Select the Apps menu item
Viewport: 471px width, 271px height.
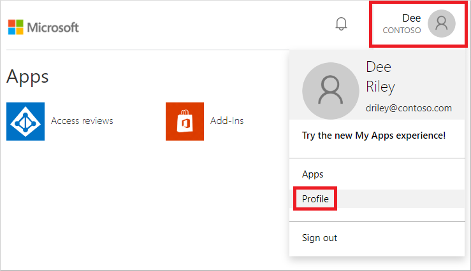pos(313,174)
